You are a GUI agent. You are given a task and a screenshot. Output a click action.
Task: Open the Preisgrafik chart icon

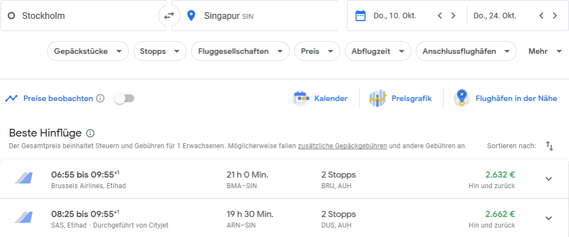pos(377,98)
